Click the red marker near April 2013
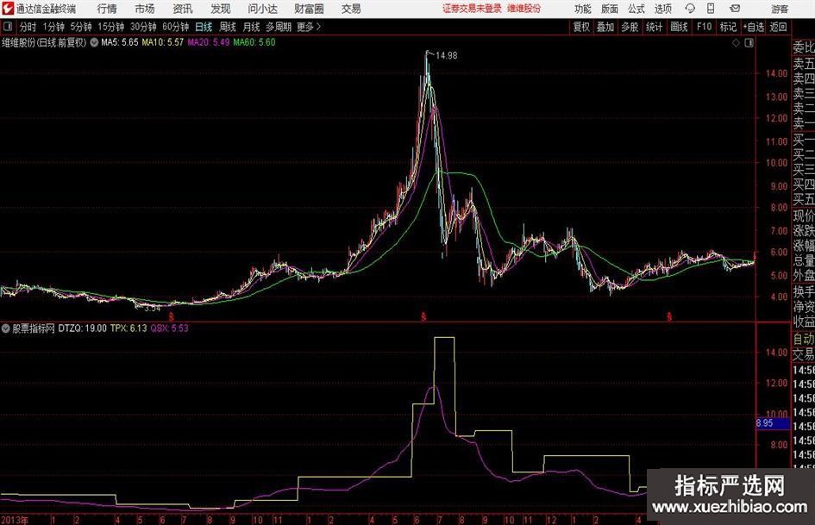This screenshot has height=525, width=815. tap(172, 316)
